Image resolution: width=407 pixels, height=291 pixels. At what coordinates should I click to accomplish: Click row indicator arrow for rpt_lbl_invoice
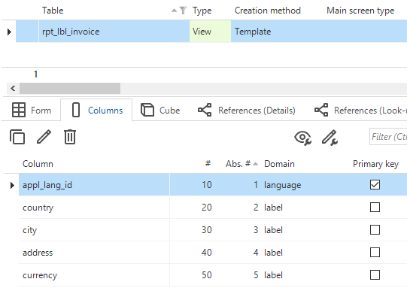coord(9,32)
